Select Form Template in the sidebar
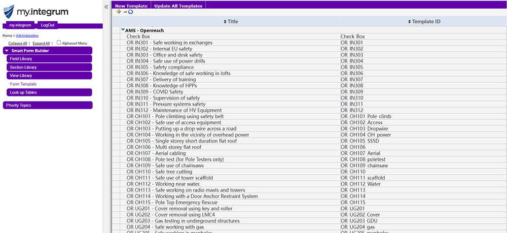 (x=23, y=84)
